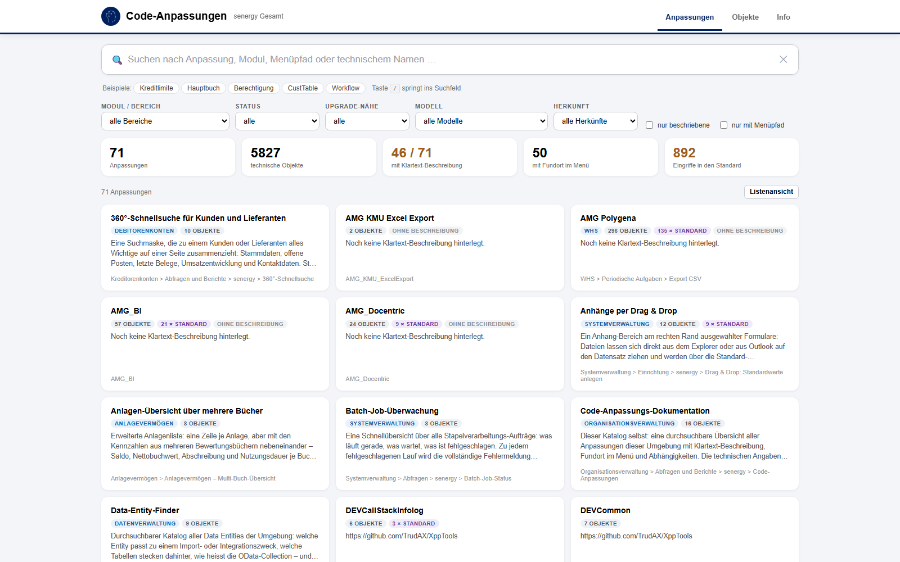Image resolution: width=900 pixels, height=562 pixels.
Task: Open the 'AMG Polygena' card title
Action: click(x=608, y=218)
